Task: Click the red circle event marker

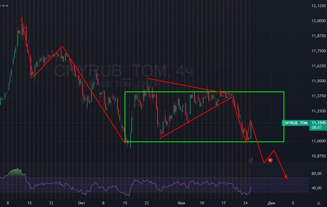Action: [x=270, y=160]
